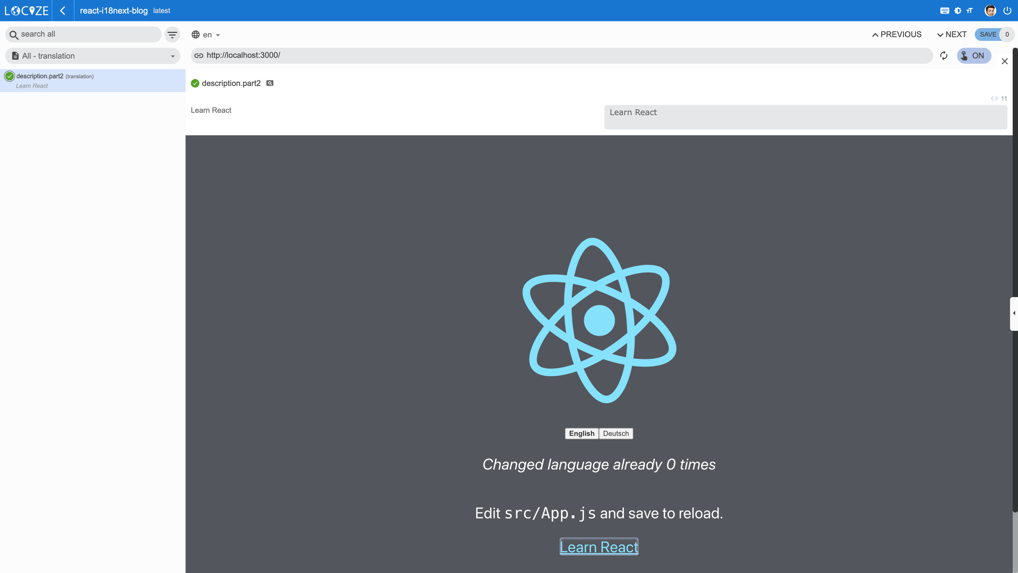The width and height of the screenshot is (1018, 573).
Task: Expand the All - translation namespace dropdown
Action: [x=93, y=56]
